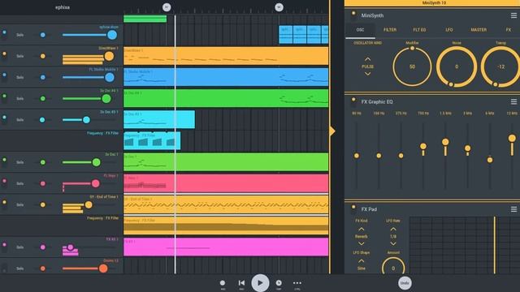The image size is (520, 292).
Task: Step oscillator kind down below PULSE
Action: pos(367,74)
